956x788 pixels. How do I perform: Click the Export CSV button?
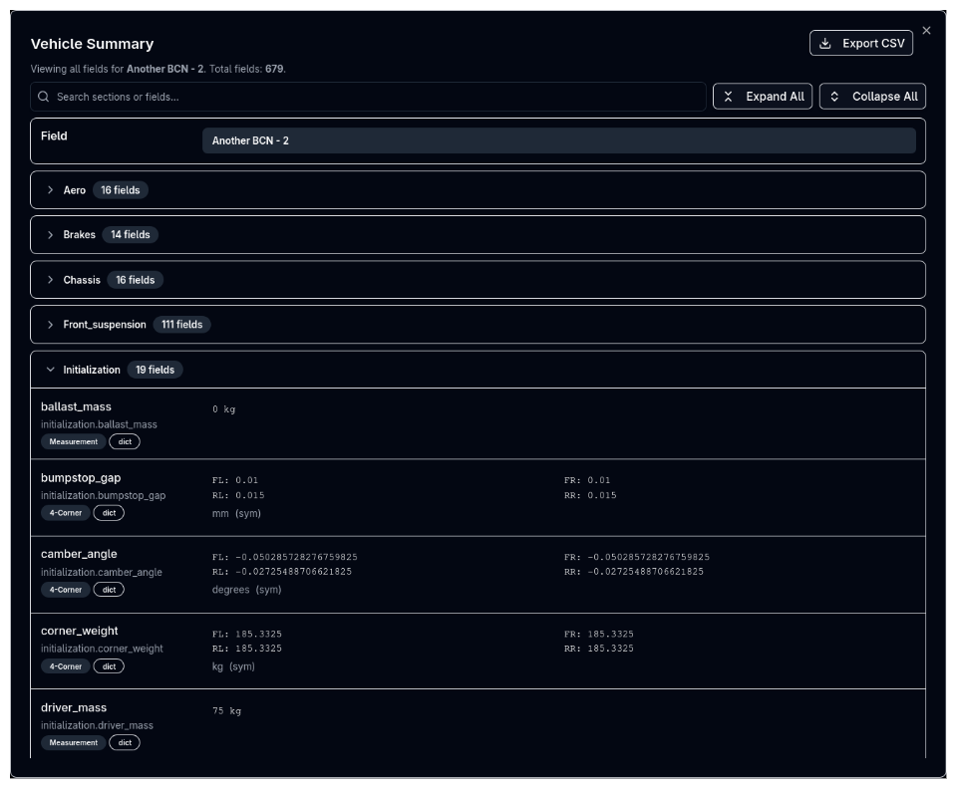(x=860, y=43)
